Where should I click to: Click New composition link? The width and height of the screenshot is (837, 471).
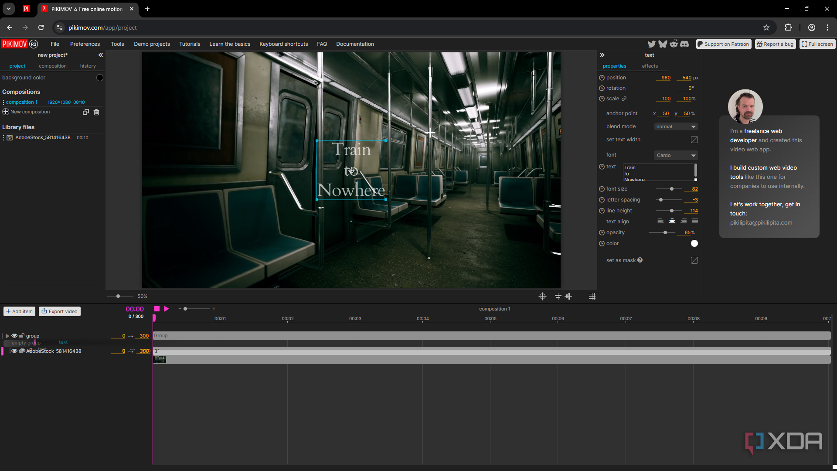26,112
